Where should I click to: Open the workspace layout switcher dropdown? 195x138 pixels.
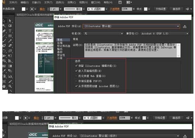(x=129, y=2)
